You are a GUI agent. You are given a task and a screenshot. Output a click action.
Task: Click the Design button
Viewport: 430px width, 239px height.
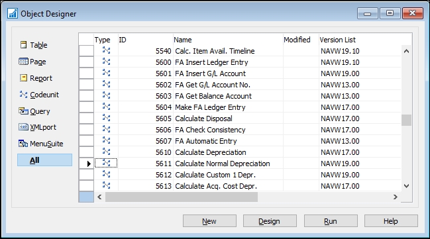(270, 221)
